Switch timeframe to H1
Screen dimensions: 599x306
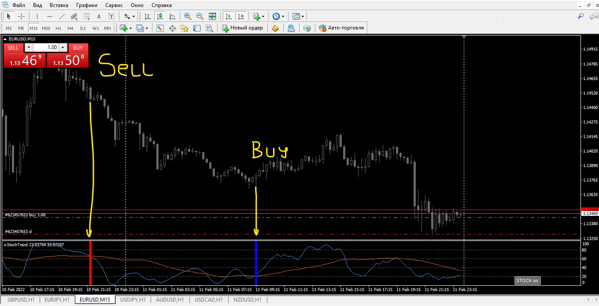58,28
